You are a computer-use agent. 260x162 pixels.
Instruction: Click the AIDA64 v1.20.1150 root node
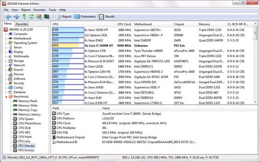21,30
